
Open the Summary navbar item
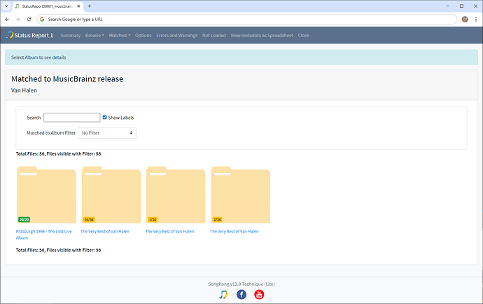coord(70,35)
